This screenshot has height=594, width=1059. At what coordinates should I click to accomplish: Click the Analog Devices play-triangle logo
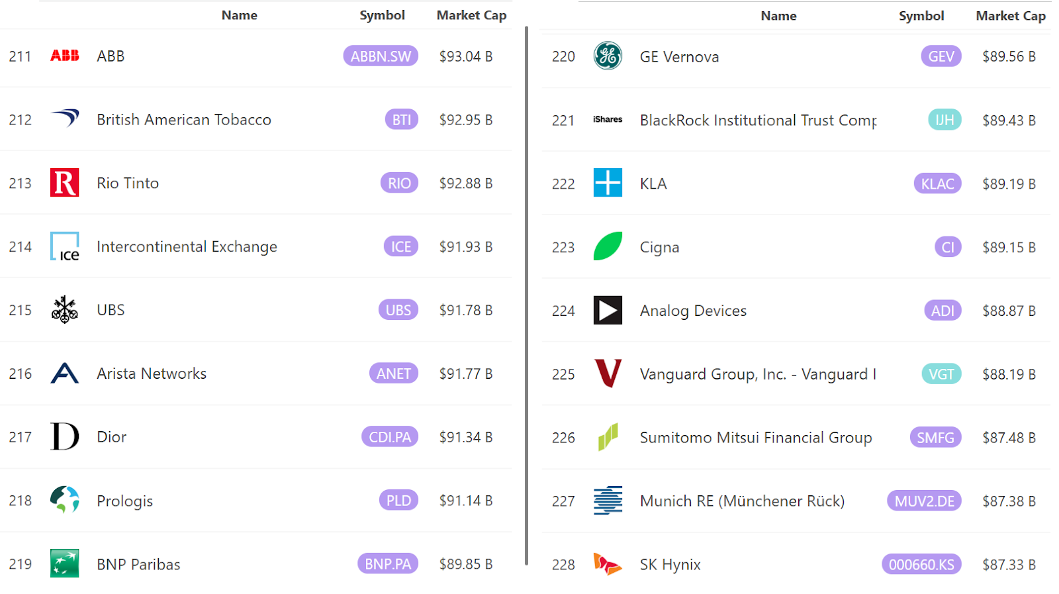pos(608,311)
